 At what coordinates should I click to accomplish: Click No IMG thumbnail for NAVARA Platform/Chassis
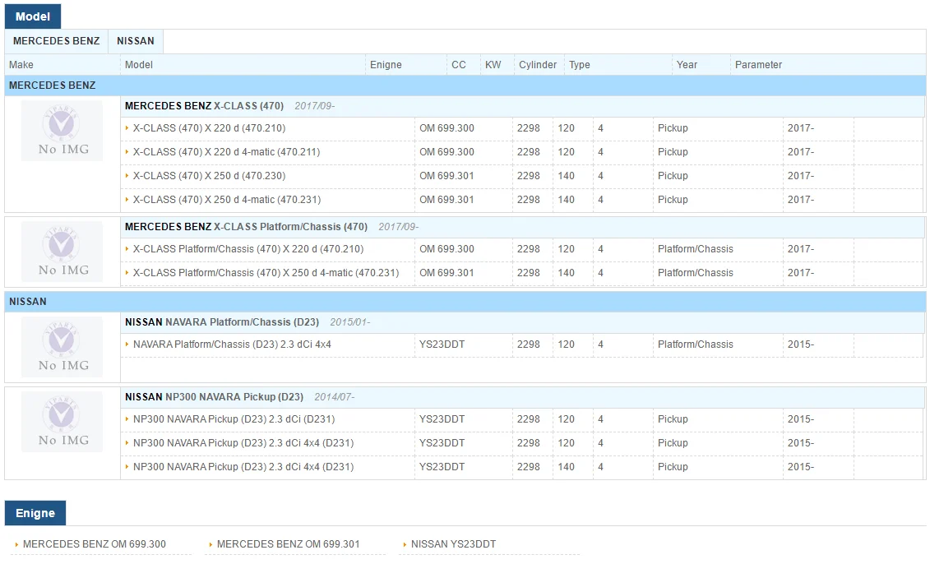[x=62, y=347]
